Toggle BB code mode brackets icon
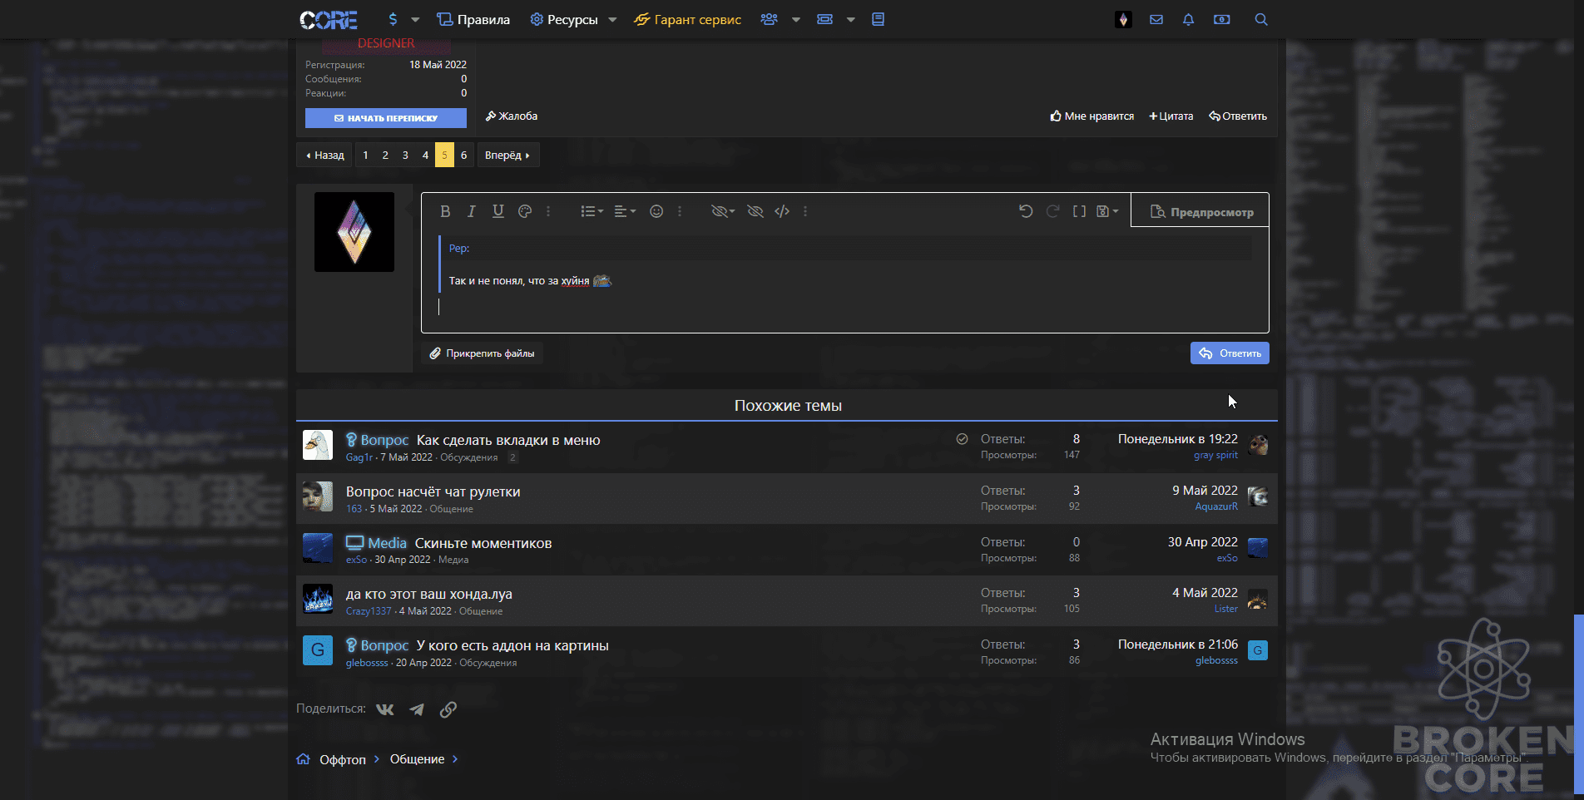 tap(1079, 211)
